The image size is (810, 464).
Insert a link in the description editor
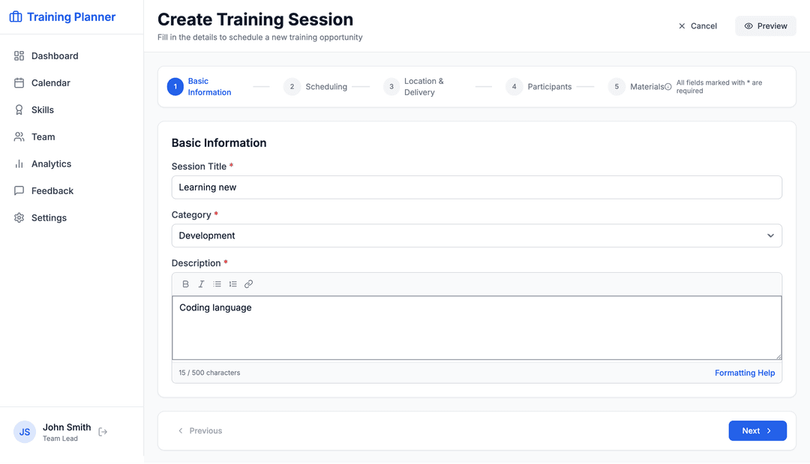tap(248, 283)
